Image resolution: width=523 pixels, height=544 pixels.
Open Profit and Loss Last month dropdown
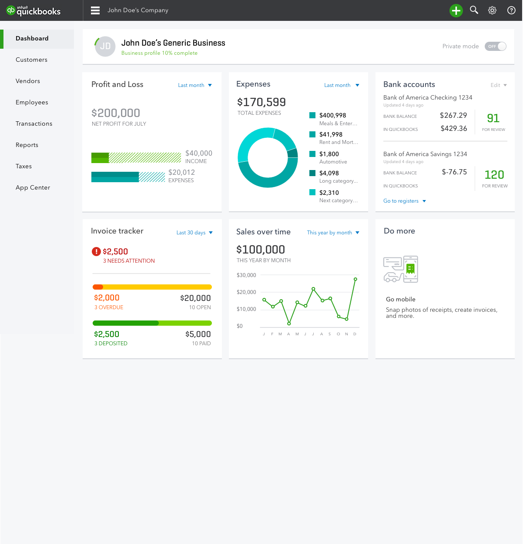(x=195, y=85)
